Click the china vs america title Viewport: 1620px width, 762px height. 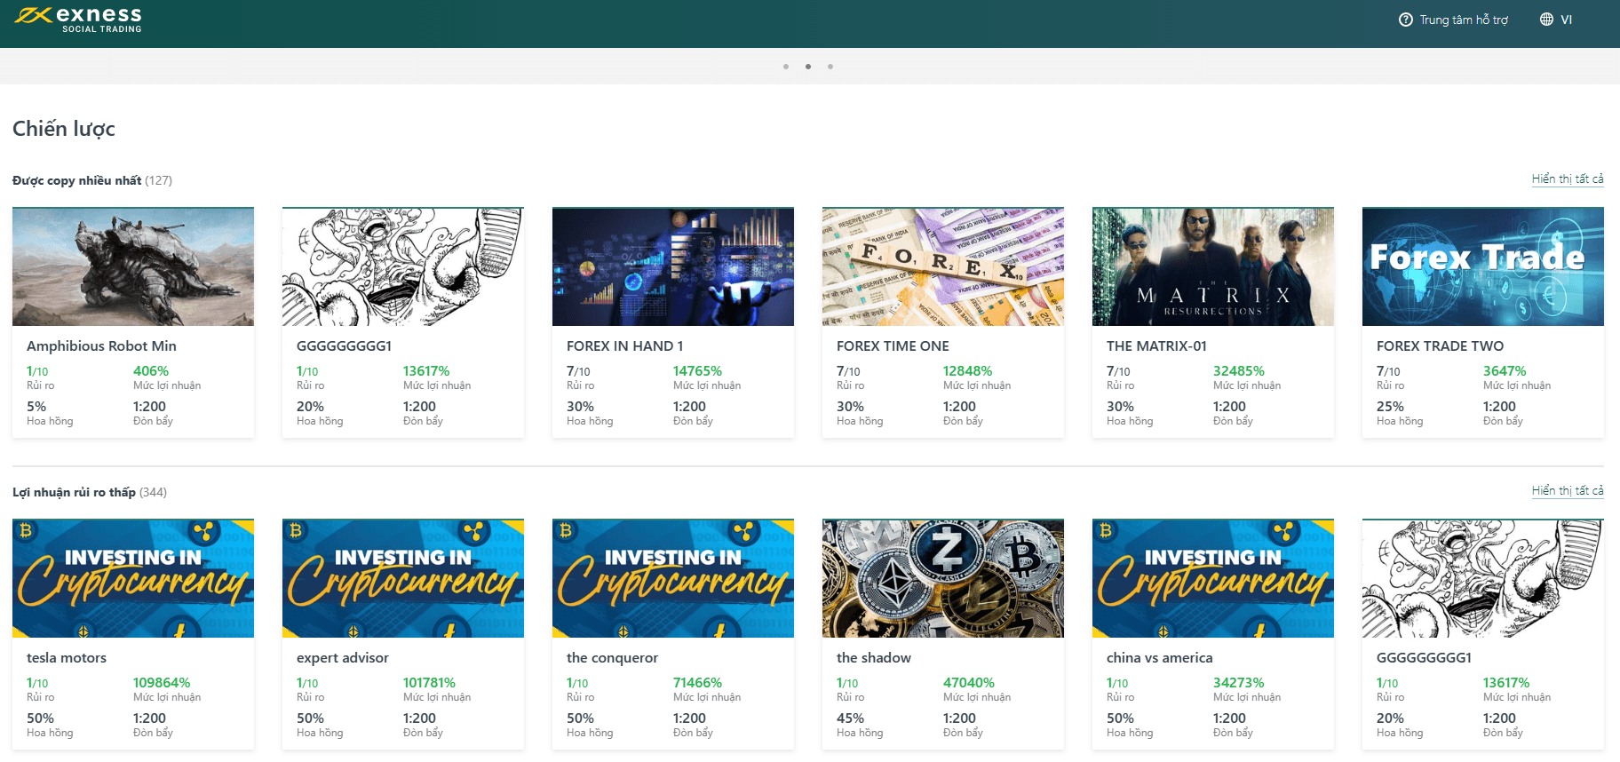(x=1159, y=657)
